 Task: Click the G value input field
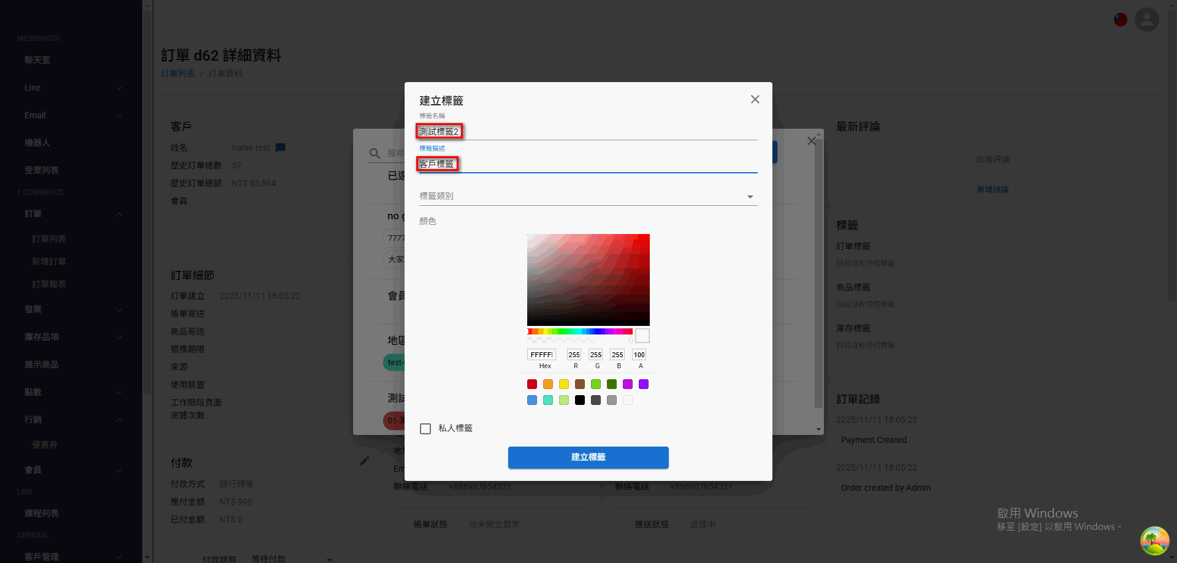point(596,355)
